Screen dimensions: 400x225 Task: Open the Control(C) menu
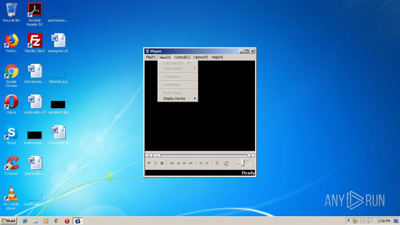[182, 57]
